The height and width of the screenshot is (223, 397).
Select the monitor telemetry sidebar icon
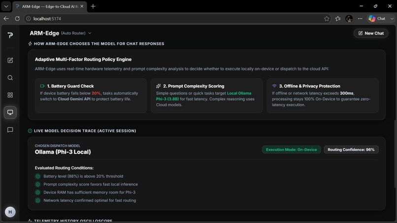tap(10, 112)
